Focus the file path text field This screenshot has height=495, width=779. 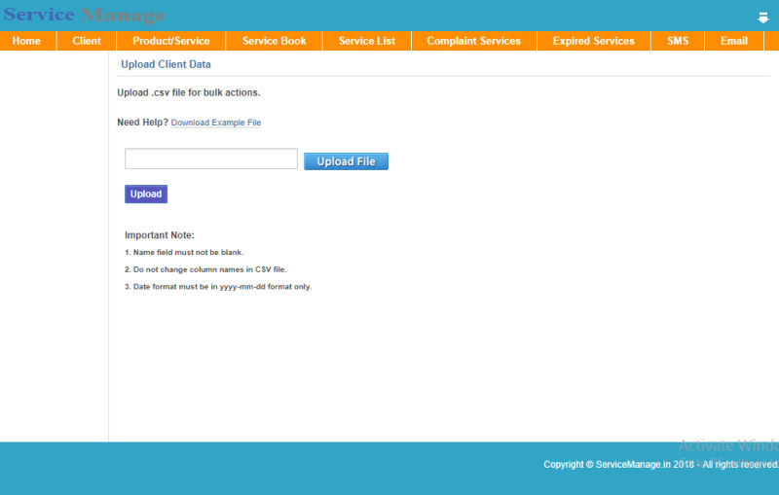(x=211, y=159)
